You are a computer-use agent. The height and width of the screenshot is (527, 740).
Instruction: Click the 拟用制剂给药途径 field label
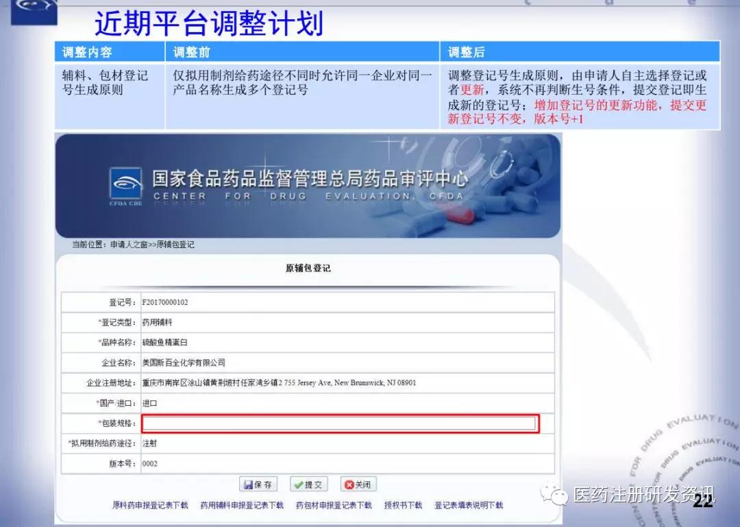[103, 443]
